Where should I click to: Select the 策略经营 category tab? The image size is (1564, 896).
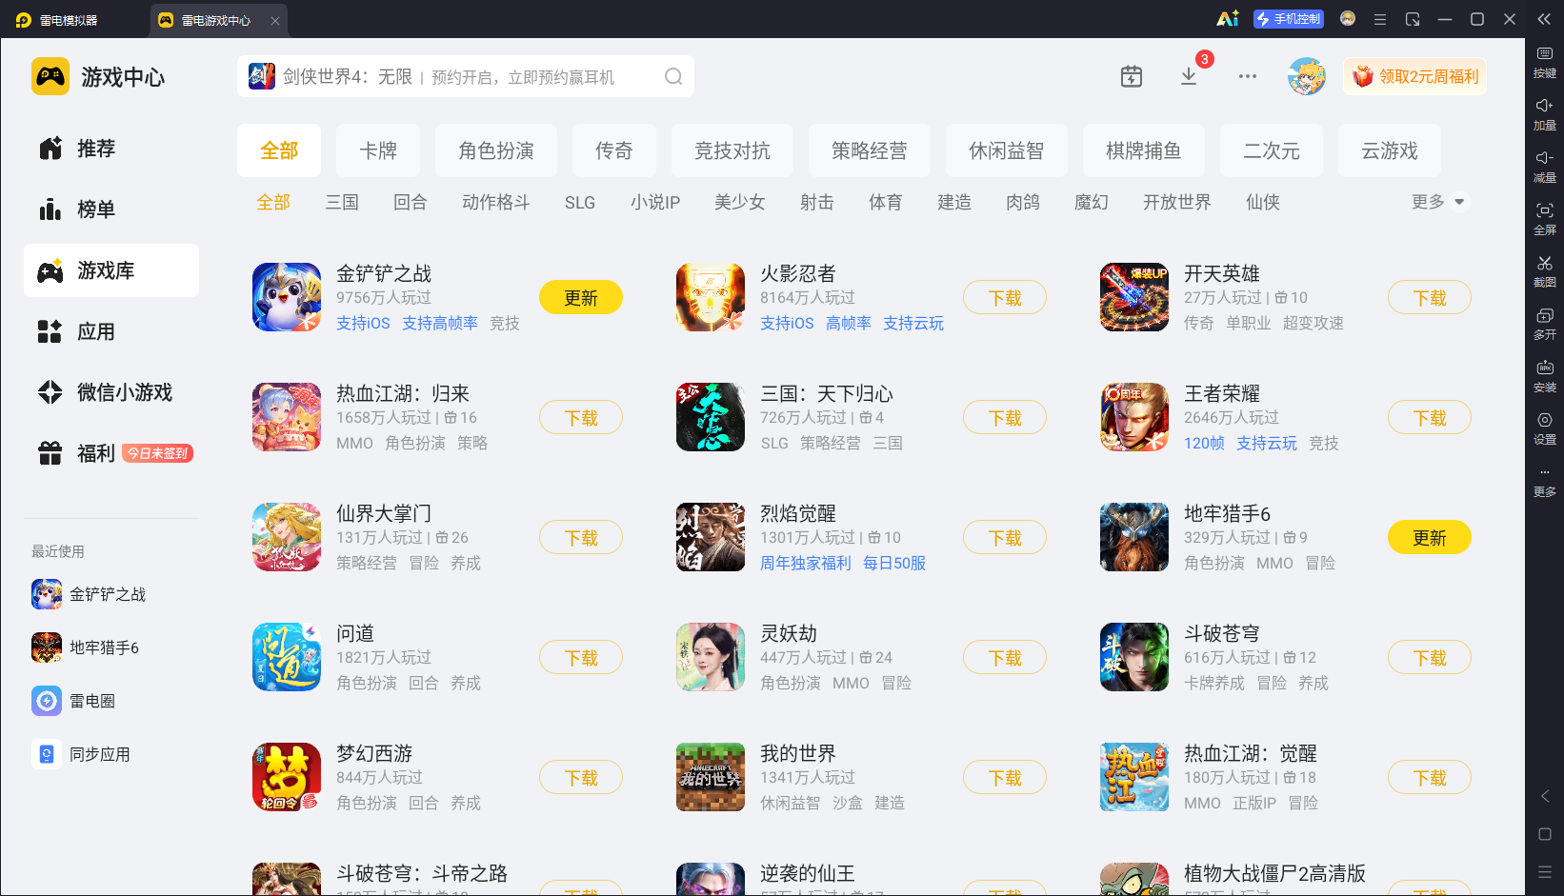coord(870,150)
